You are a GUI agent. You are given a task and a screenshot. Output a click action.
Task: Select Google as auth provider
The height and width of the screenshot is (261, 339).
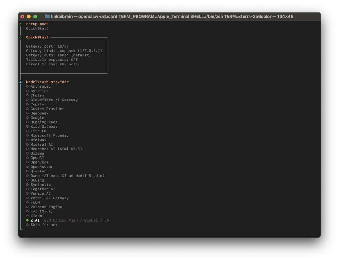point(35,118)
